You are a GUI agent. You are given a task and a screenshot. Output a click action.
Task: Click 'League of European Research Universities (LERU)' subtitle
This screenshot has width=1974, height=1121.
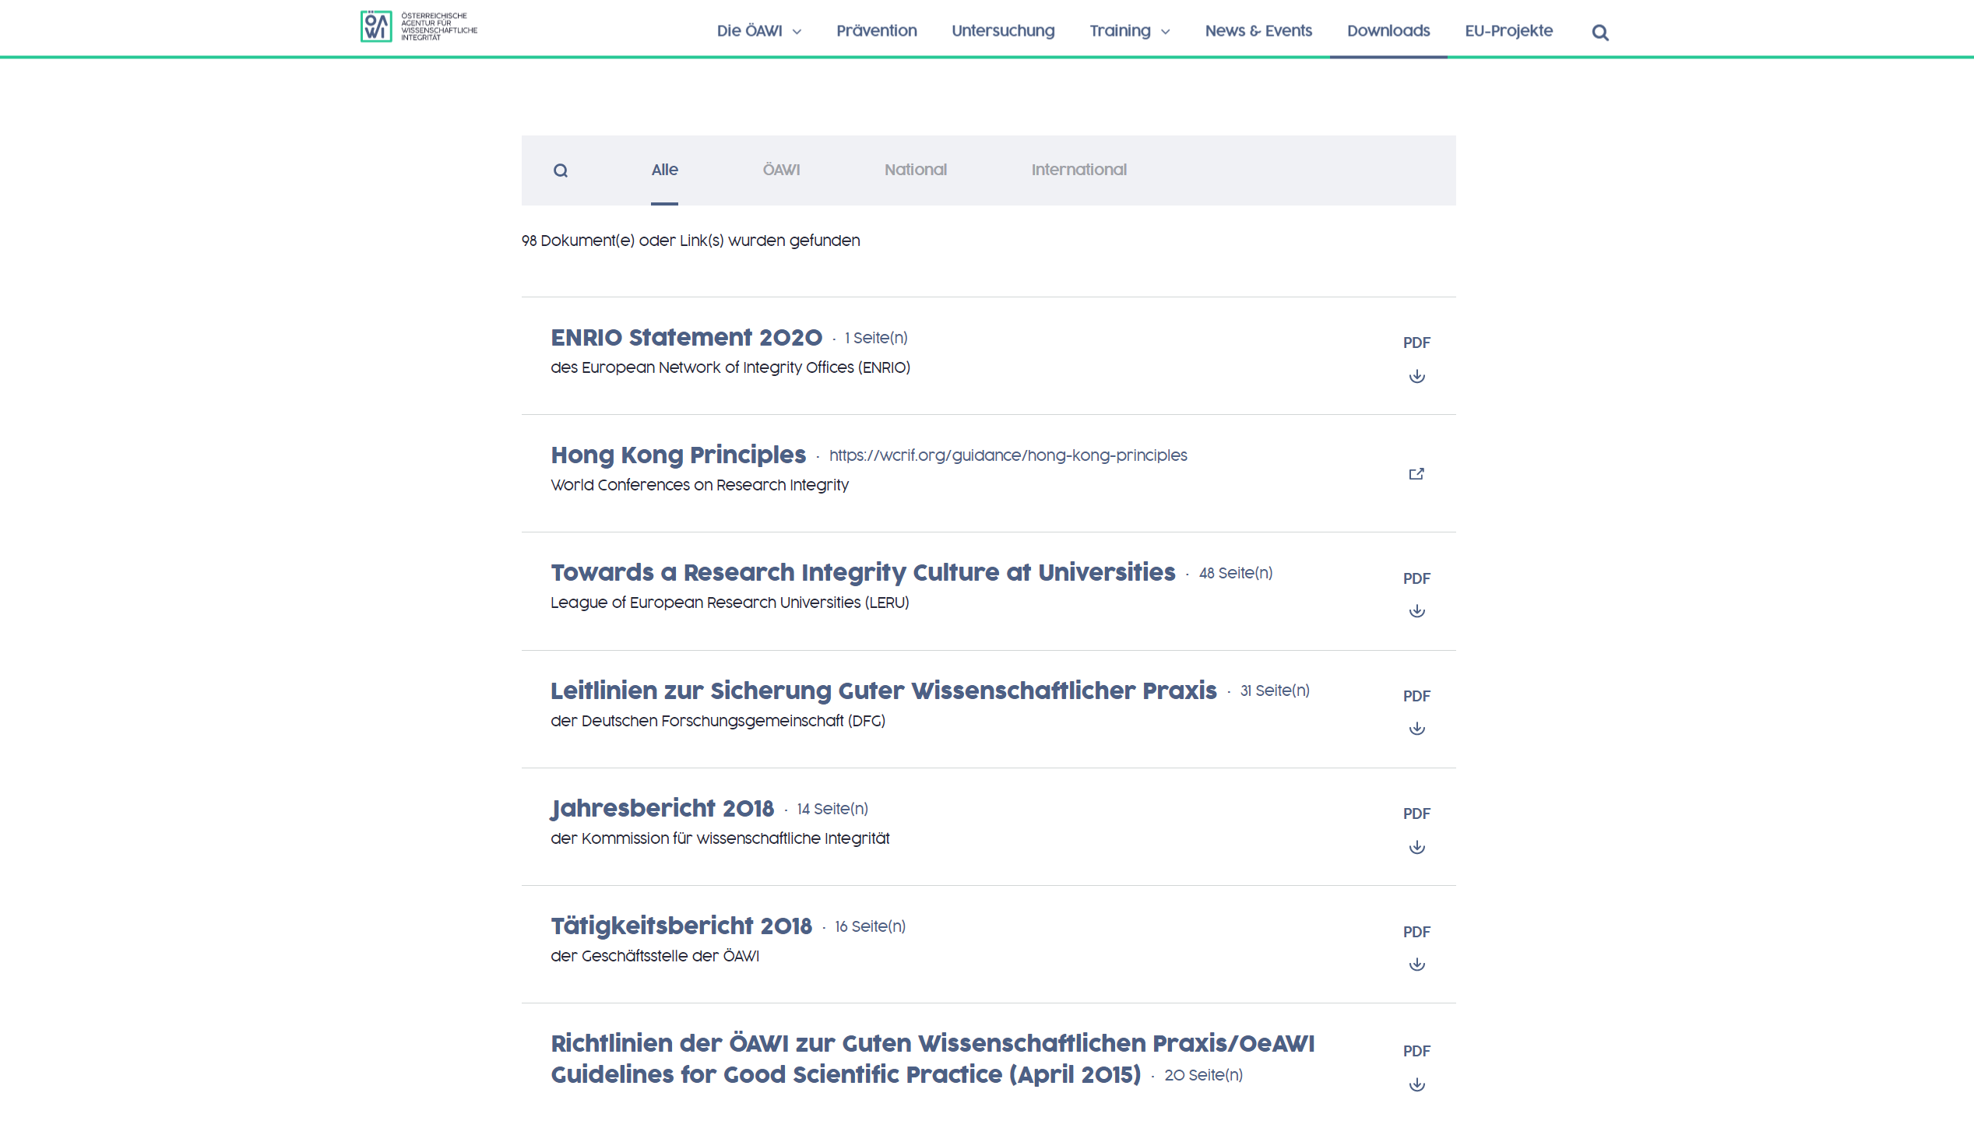730,603
